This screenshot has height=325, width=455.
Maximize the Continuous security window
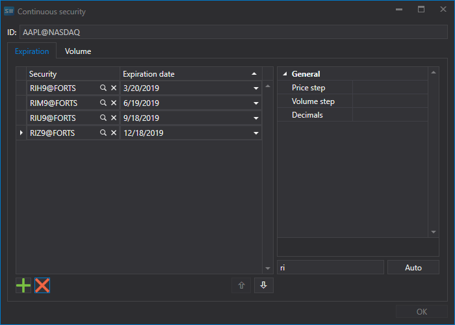[x=421, y=9]
